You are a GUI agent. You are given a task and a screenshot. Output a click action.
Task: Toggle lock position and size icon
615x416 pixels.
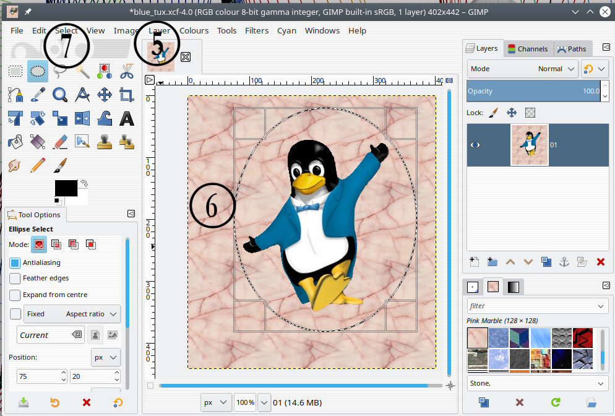[x=512, y=113]
